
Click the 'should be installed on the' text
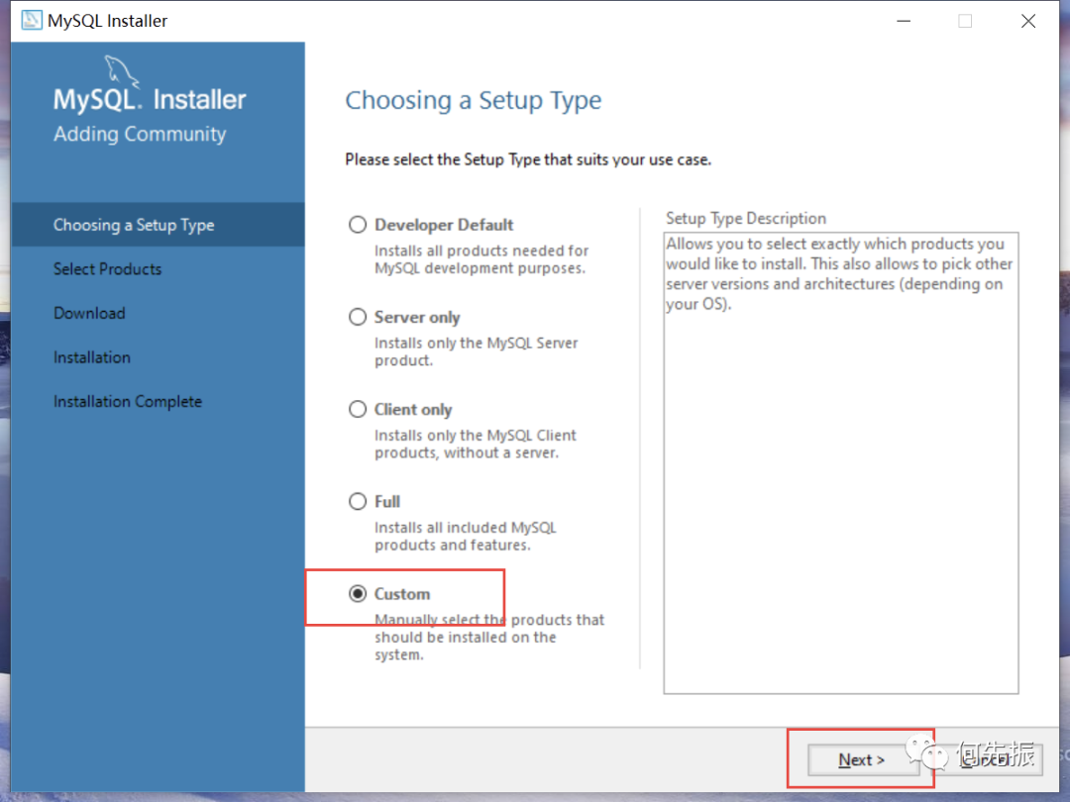(466, 637)
